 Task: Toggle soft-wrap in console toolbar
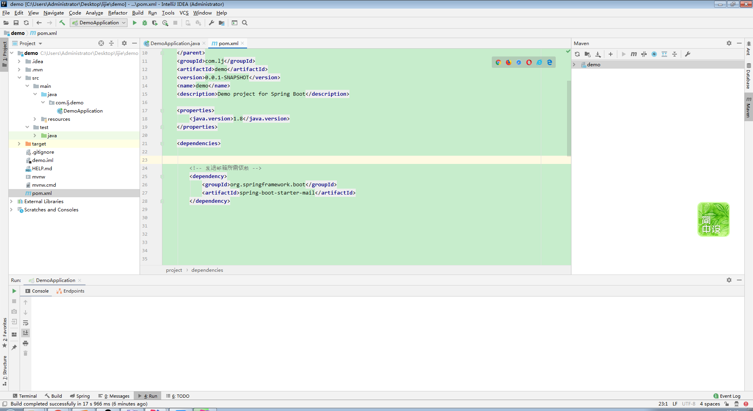(x=25, y=323)
